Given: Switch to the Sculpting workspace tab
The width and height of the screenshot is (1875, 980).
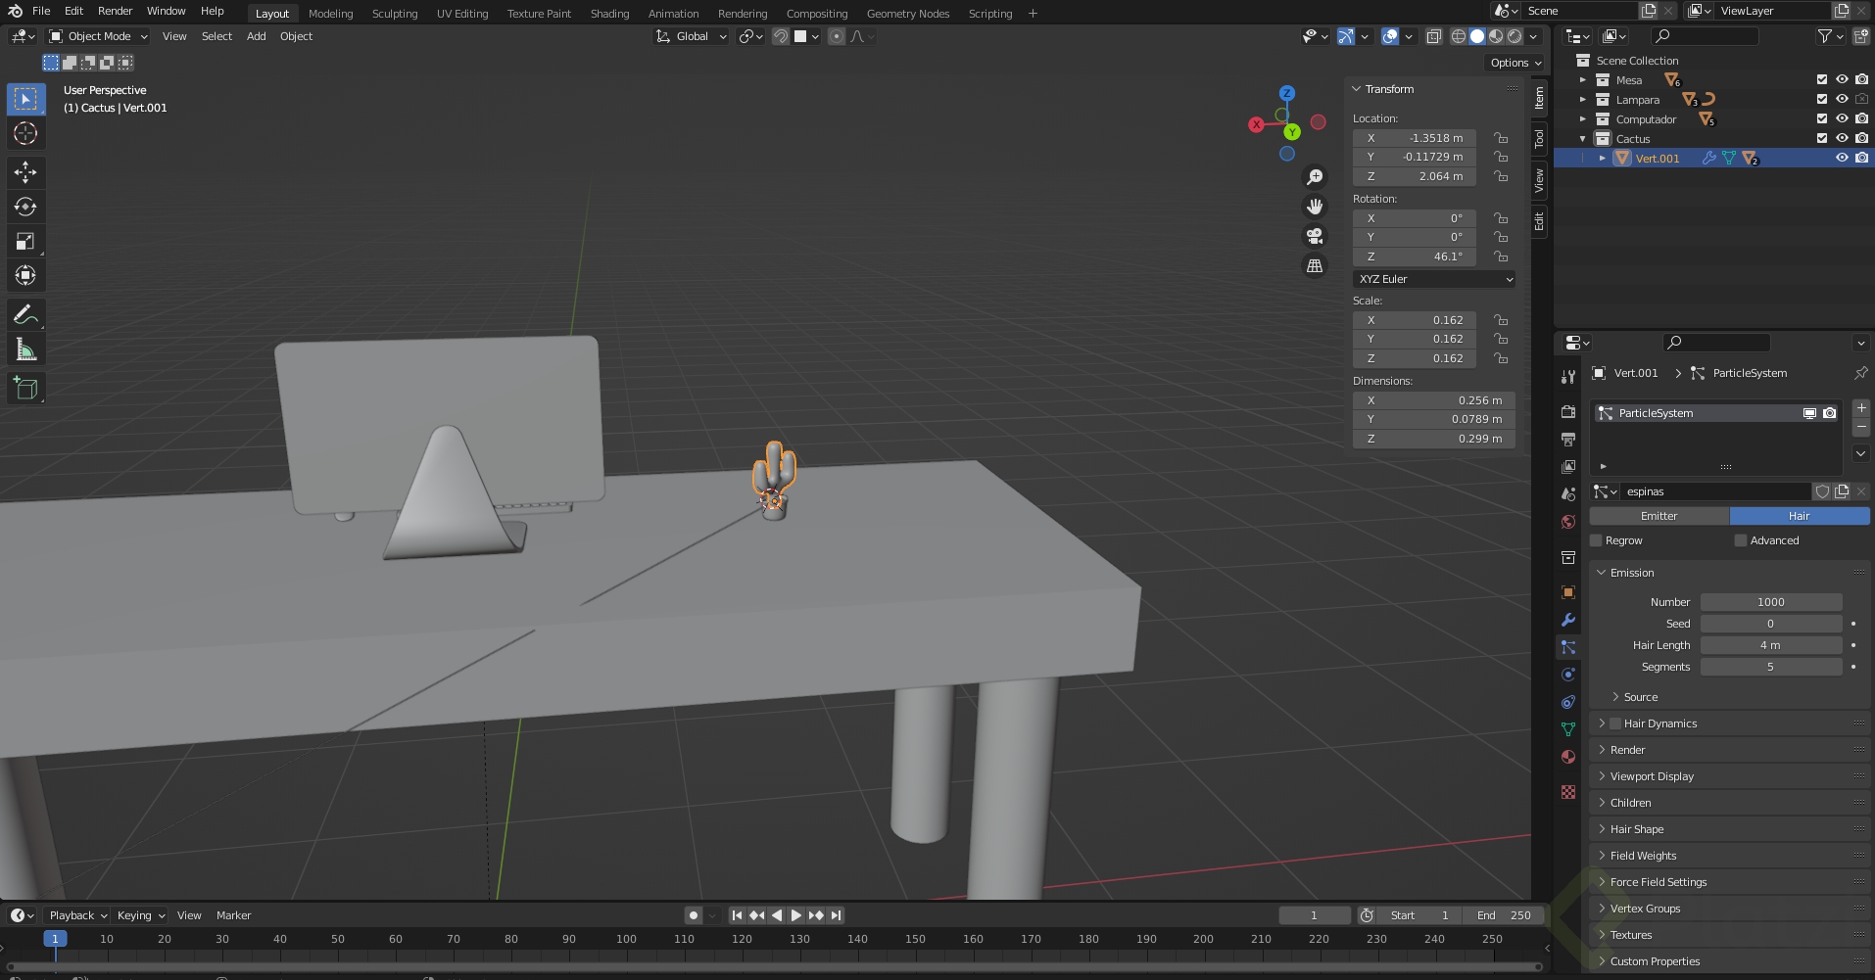Looking at the screenshot, I should point(394,14).
